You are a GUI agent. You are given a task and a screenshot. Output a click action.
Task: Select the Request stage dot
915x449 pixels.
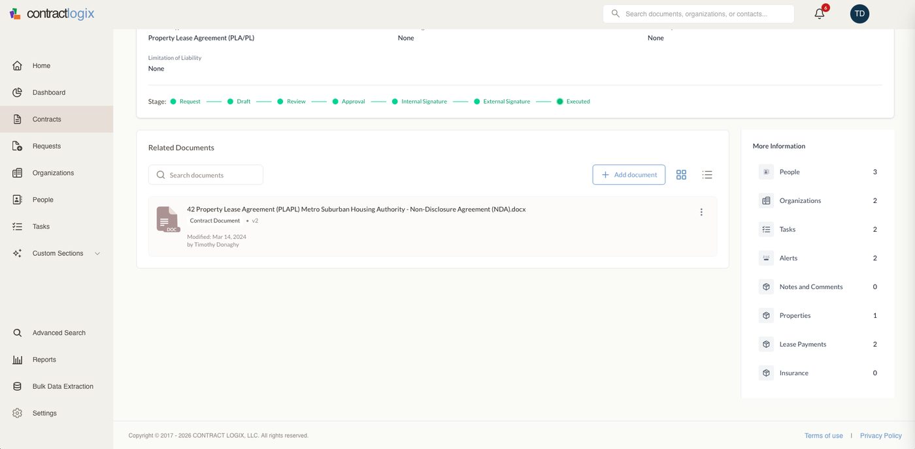[173, 102]
